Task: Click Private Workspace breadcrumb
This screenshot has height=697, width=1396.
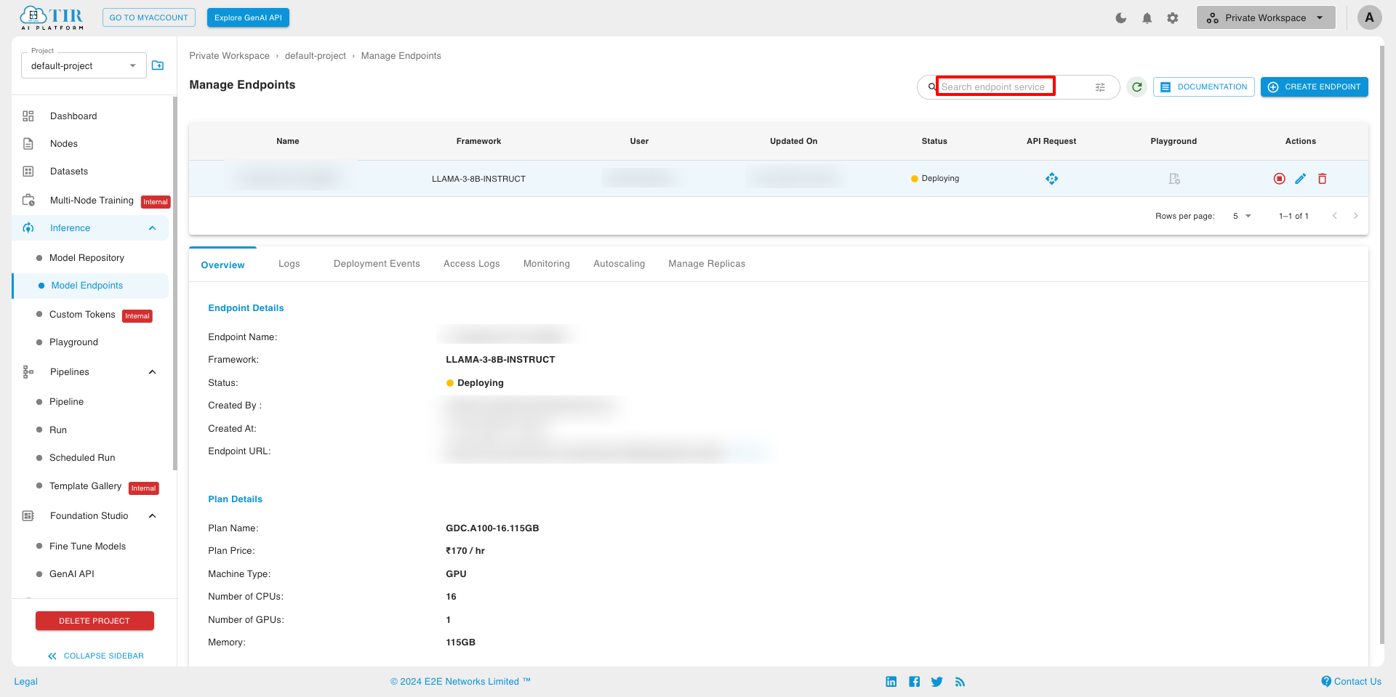Action: pyautogui.click(x=229, y=56)
